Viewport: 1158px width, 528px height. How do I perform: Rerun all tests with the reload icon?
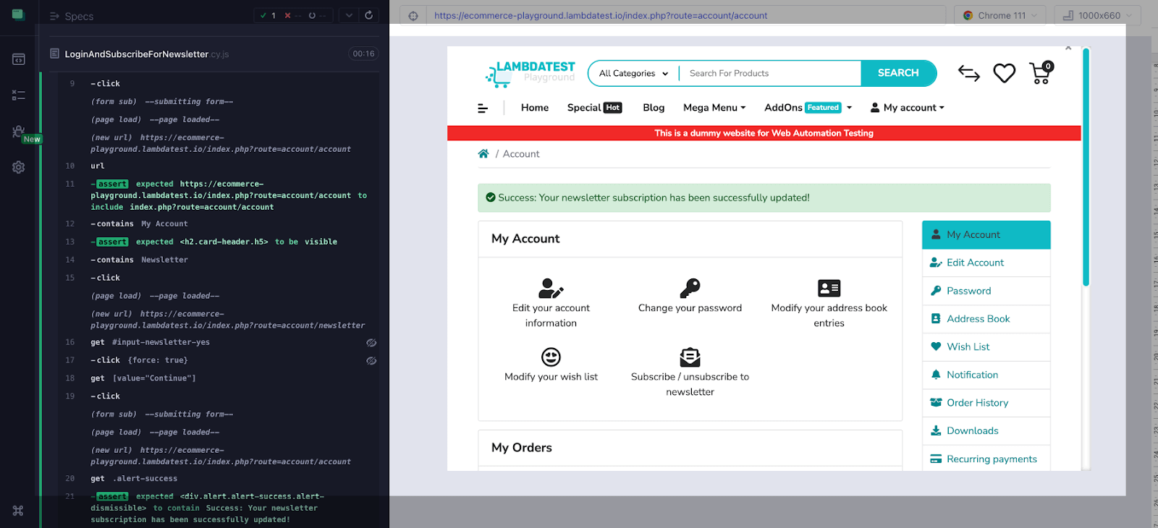[369, 15]
